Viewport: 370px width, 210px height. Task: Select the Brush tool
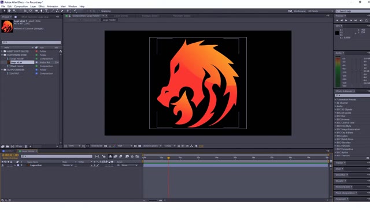[53, 11]
